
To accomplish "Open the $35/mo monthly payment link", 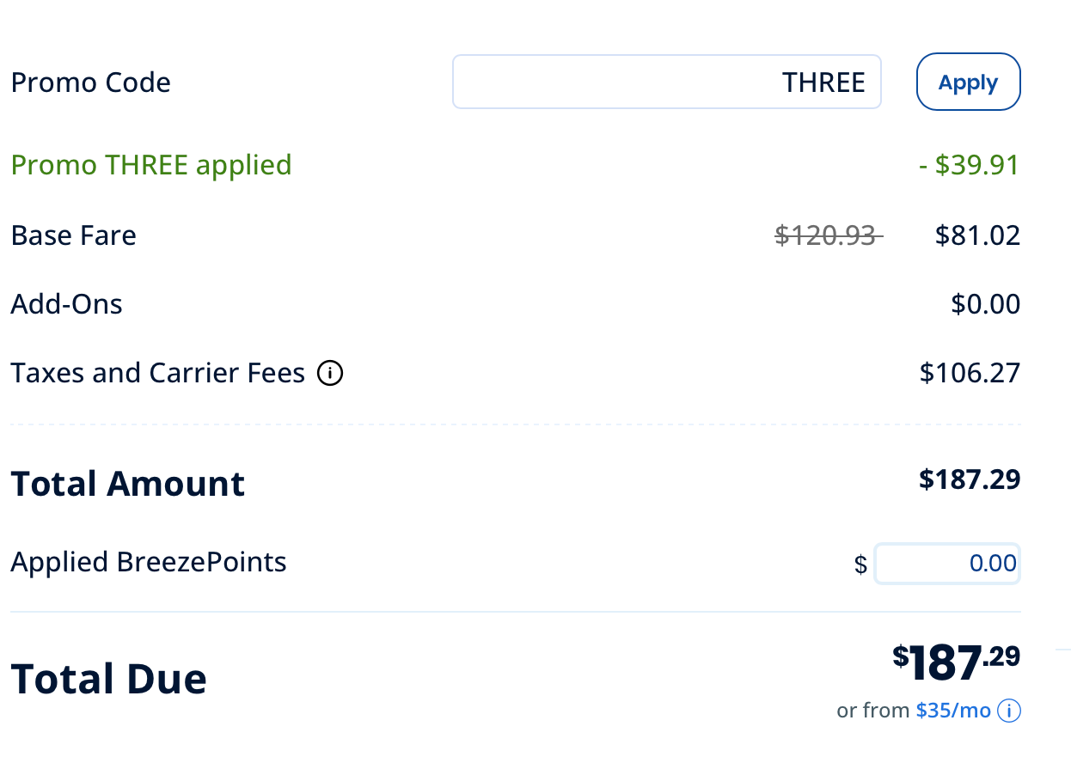I will (953, 711).
